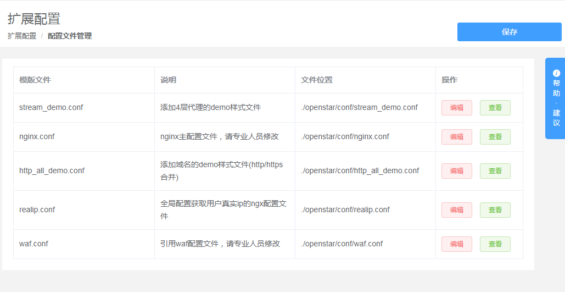Click path ./openstar/conf/nginx.conf
565x292 pixels.
tap(345, 137)
